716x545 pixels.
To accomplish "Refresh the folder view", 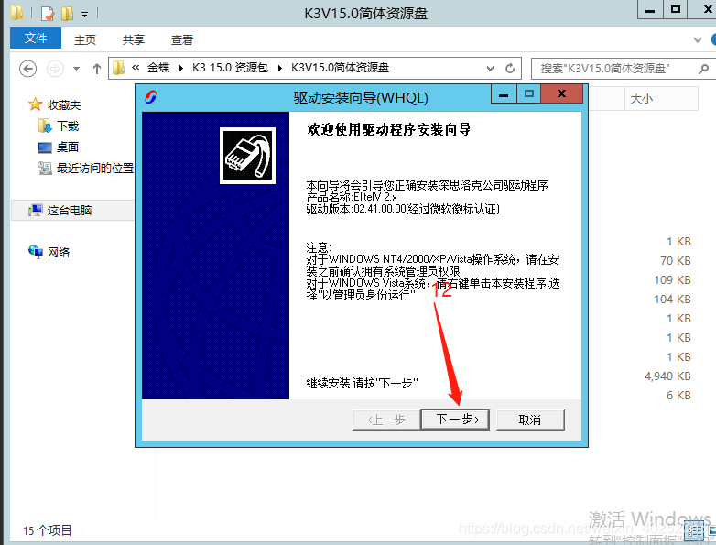I will pyautogui.click(x=510, y=69).
